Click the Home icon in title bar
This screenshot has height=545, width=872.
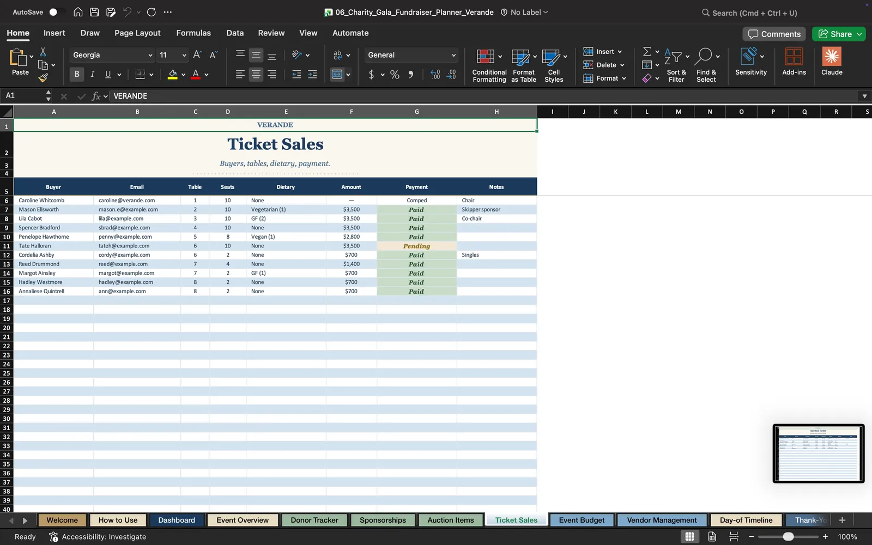tap(78, 12)
